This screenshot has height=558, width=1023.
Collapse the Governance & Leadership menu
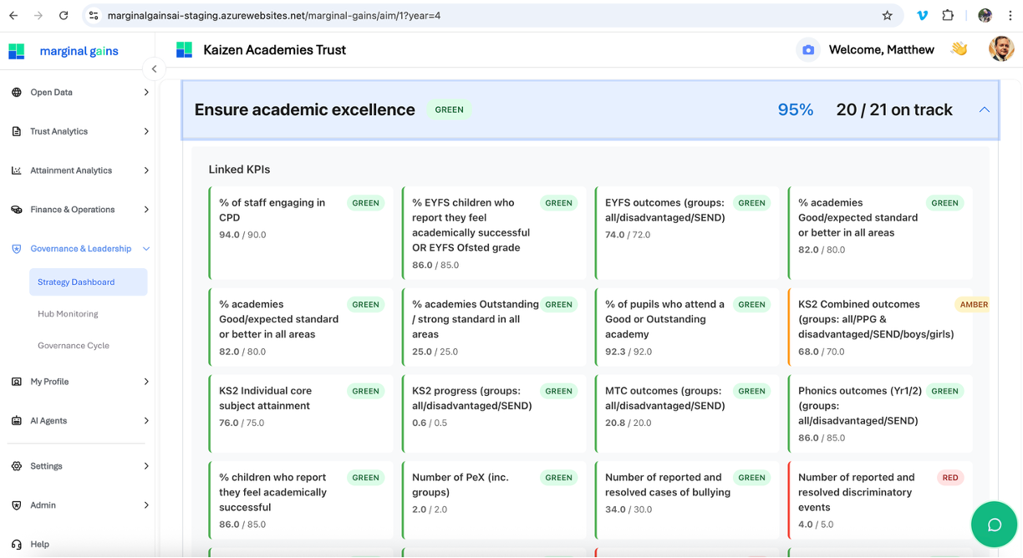coord(146,249)
